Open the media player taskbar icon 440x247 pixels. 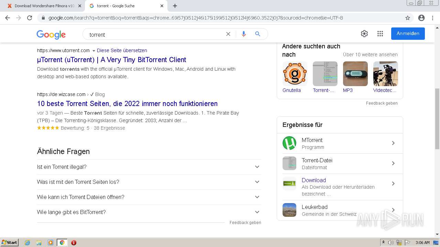coord(51,243)
